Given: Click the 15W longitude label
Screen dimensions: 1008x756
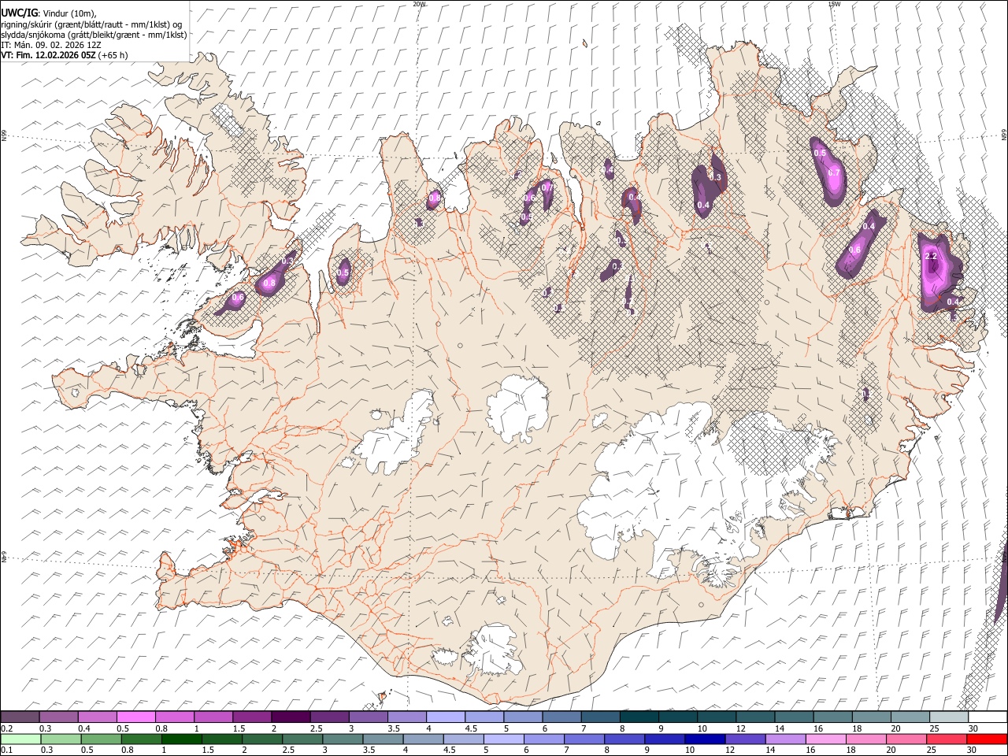Looking at the screenshot, I should coord(835,4).
